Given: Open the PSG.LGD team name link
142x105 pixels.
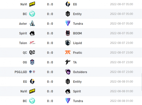Looking at the screenshot, I should [x=21, y=72].
